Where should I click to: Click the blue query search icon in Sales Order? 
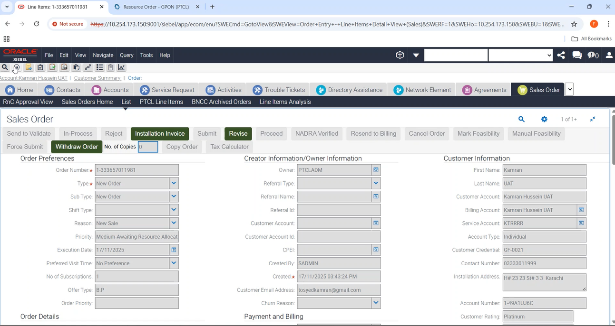[521, 119]
